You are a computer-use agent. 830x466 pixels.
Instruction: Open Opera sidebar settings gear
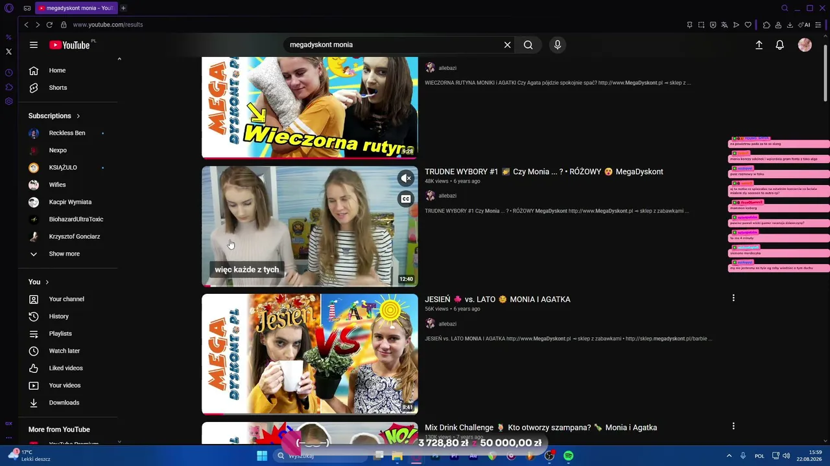(8, 101)
